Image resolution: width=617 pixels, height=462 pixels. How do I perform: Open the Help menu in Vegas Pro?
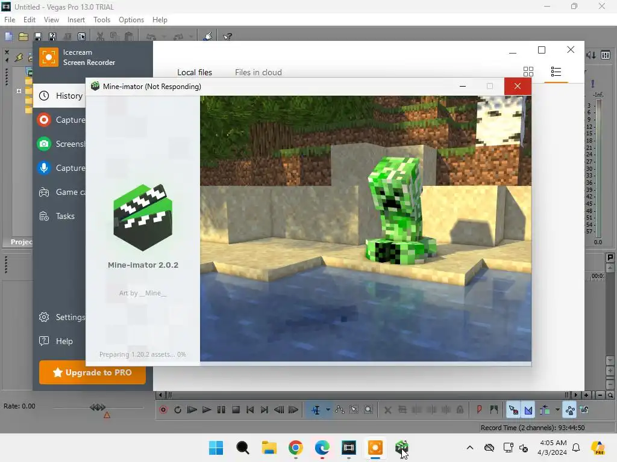(160, 20)
